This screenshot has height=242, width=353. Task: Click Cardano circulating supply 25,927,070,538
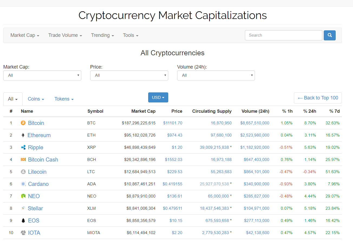click(215, 184)
